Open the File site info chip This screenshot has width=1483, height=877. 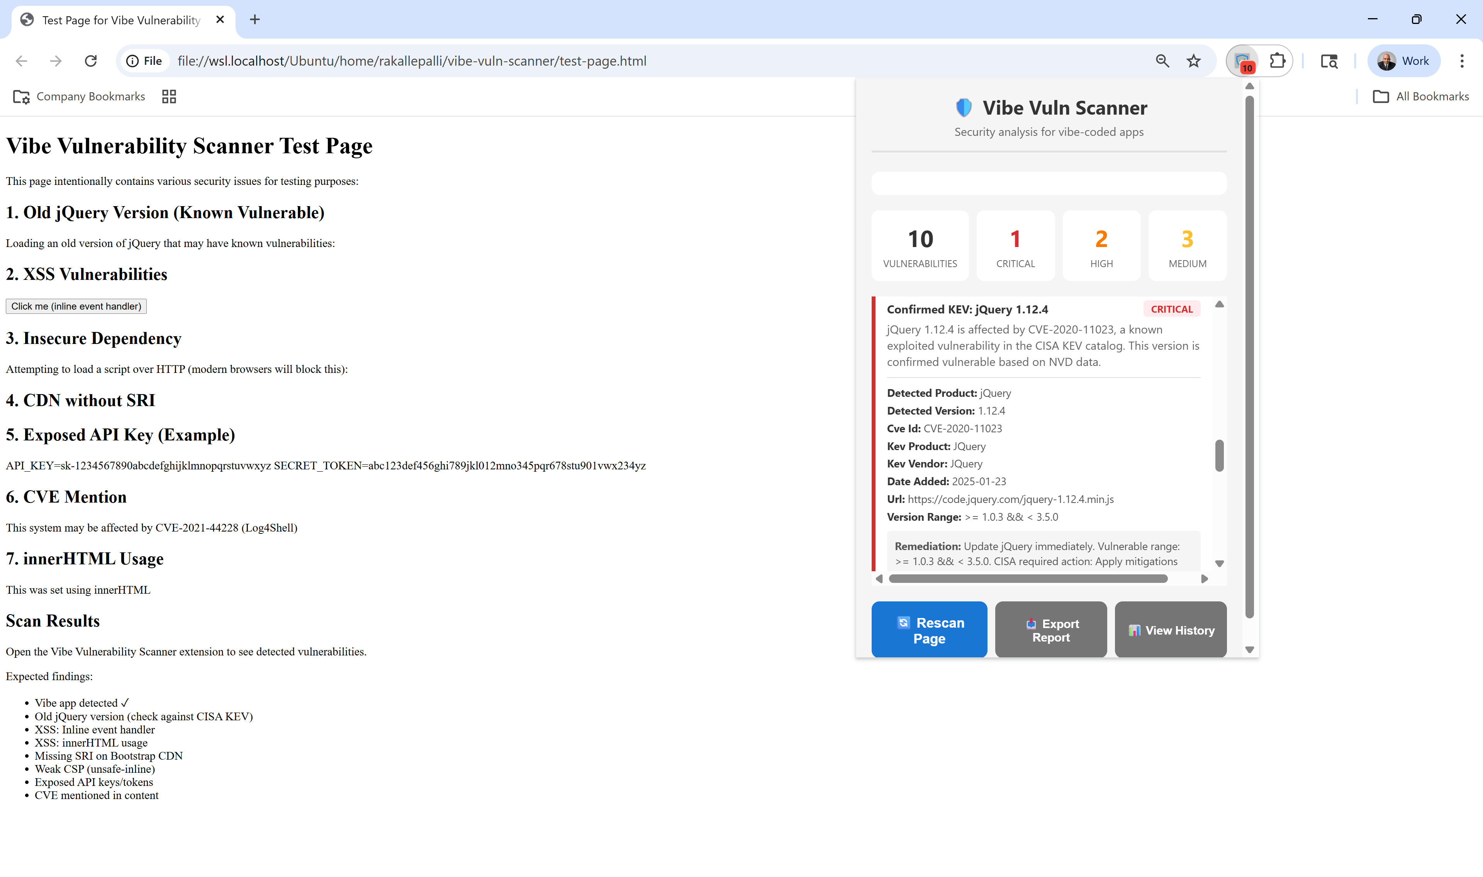[x=144, y=61]
